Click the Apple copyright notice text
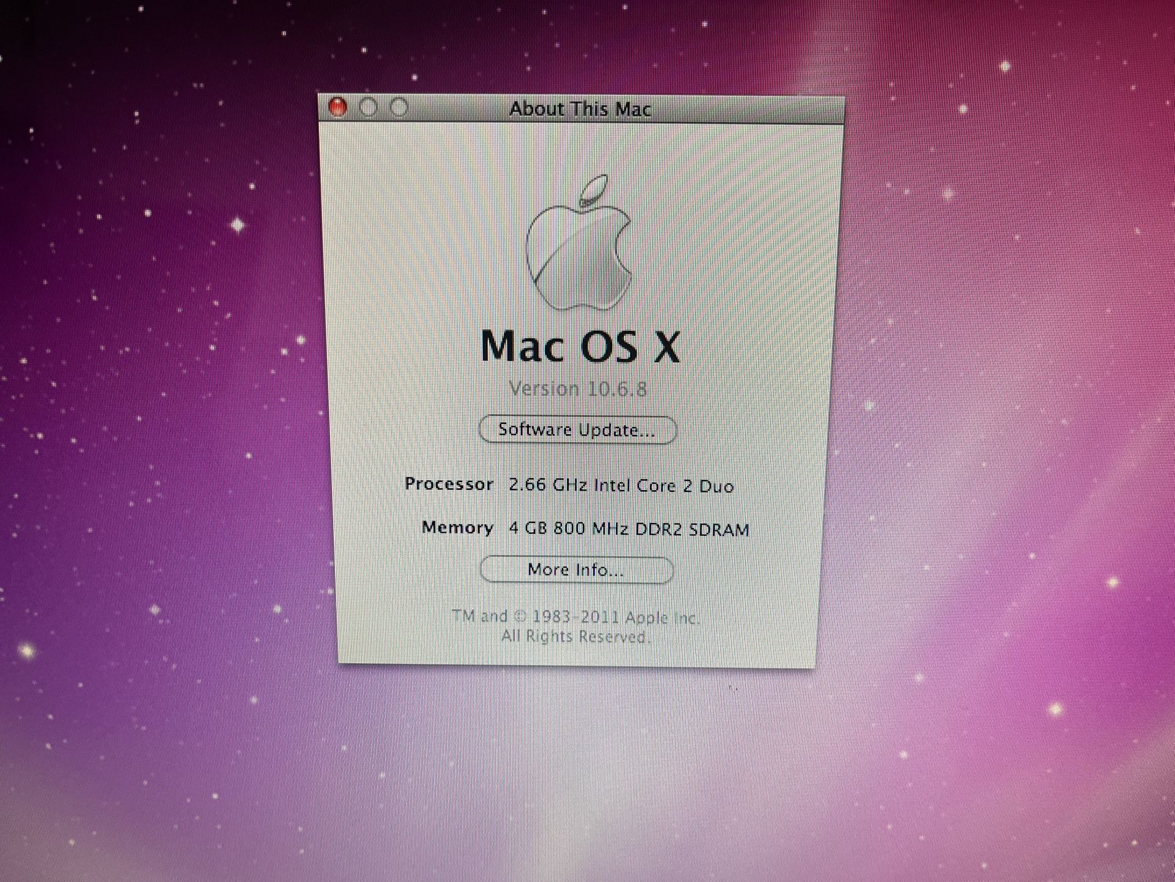The width and height of the screenshot is (1175, 882). [x=575, y=616]
